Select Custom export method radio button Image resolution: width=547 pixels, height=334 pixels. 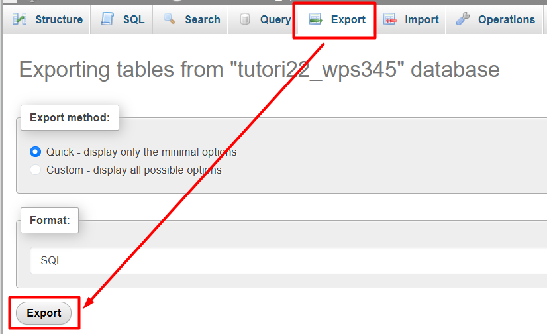point(35,170)
